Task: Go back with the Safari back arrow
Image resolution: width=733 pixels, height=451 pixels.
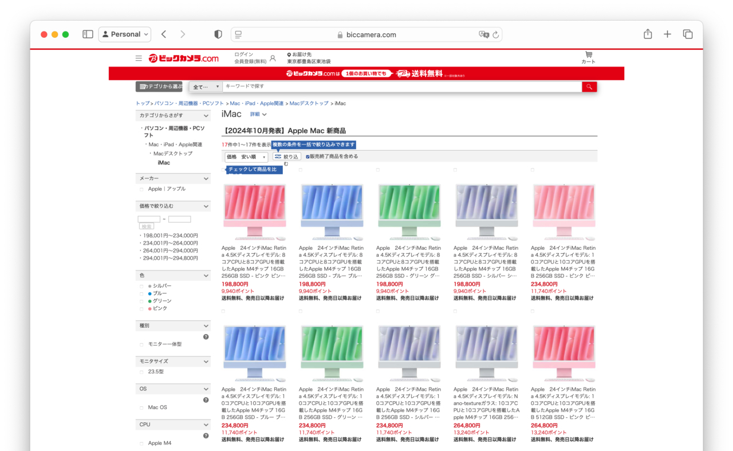Action: 164,34
